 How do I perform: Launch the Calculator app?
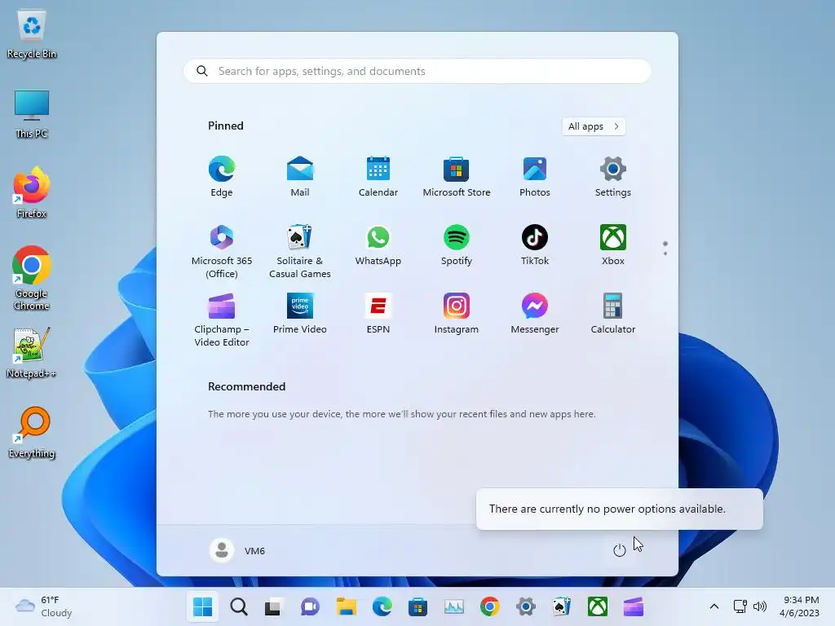[x=613, y=314]
